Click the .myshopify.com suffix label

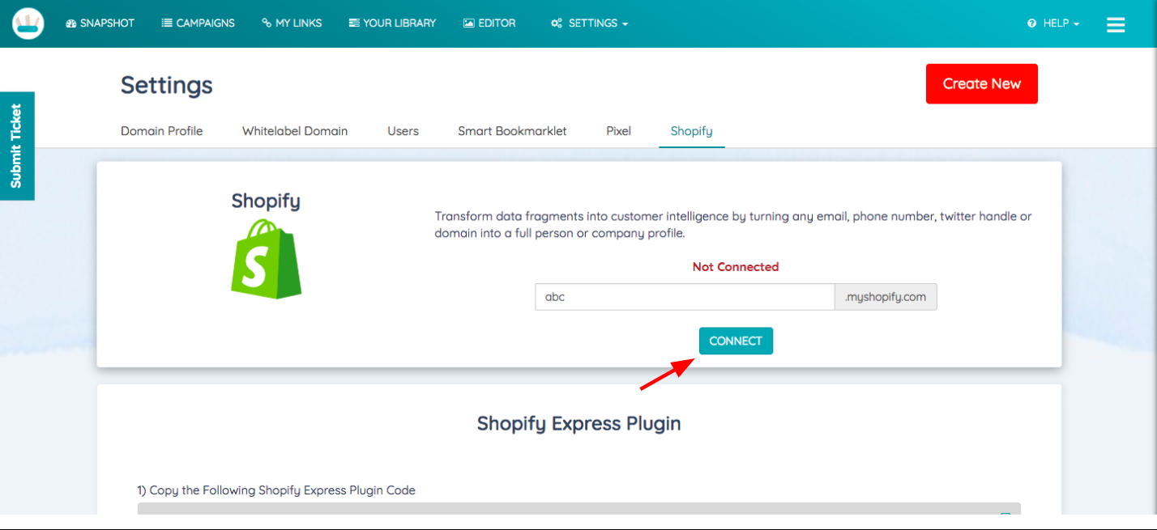pyautogui.click(x=886, y=297)
